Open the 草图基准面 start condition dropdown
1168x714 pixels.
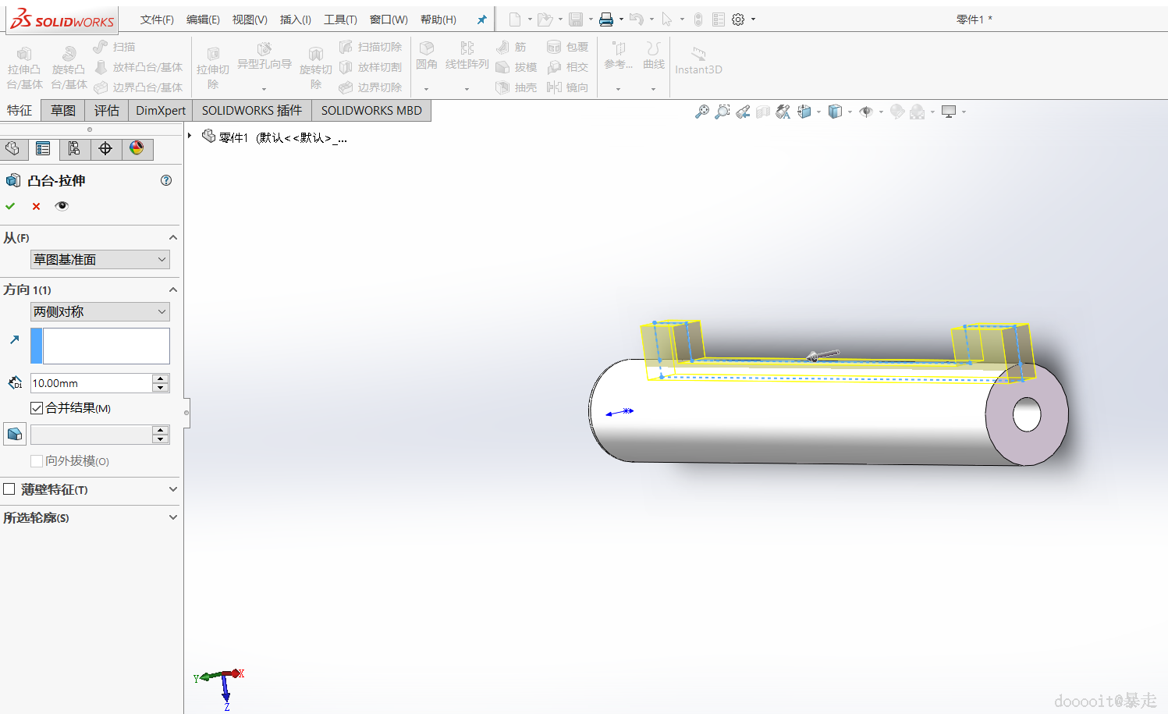(x=100, y=260)
